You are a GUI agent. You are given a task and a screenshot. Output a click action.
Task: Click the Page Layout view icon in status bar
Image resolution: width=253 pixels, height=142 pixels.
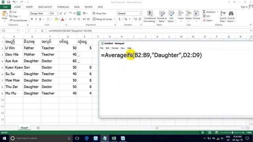click(210, 133)
